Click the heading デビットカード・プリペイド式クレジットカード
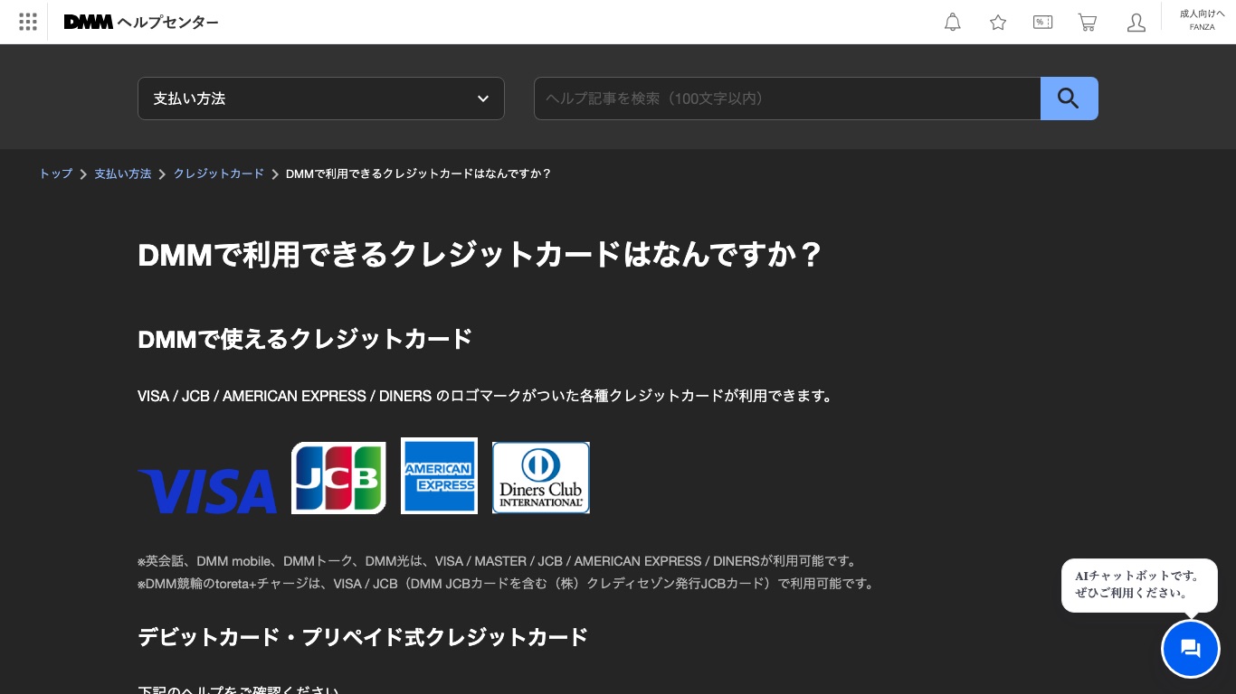Image resolution: width=1236 pixels, height=694 pixels. coord(363,637)
